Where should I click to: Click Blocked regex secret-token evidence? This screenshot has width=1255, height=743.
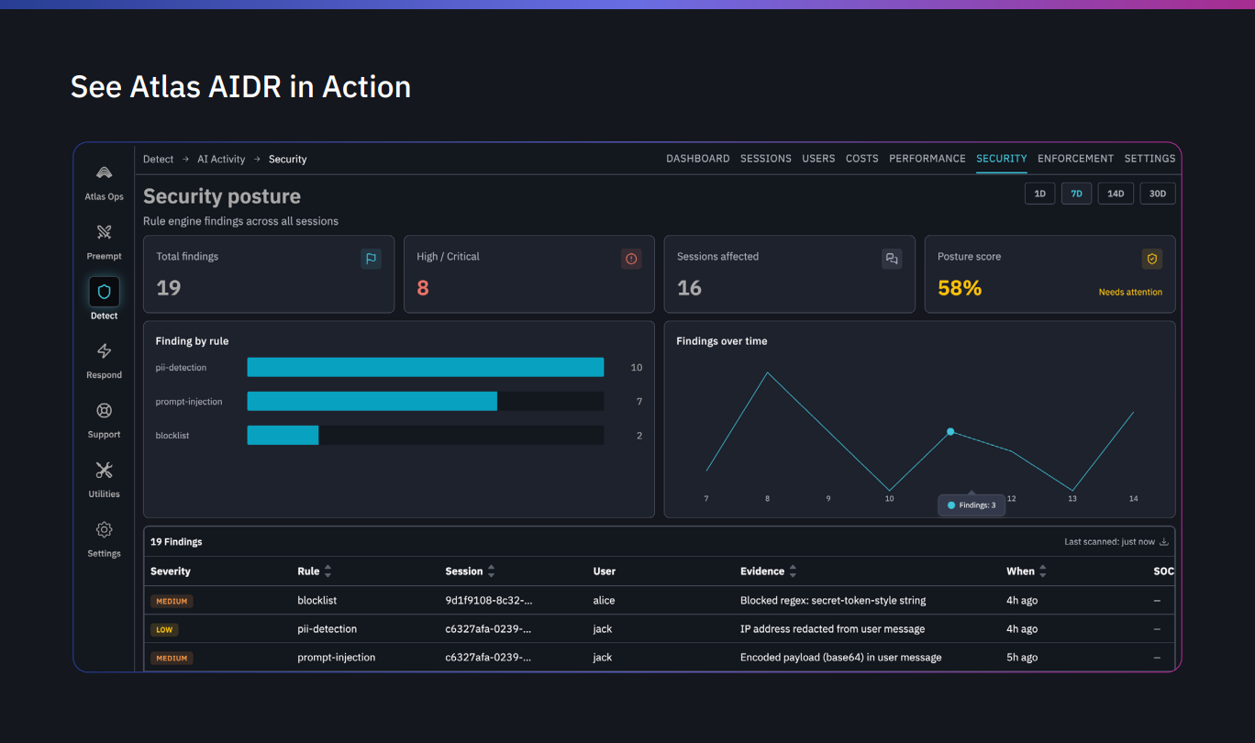[x=833, y=601]
